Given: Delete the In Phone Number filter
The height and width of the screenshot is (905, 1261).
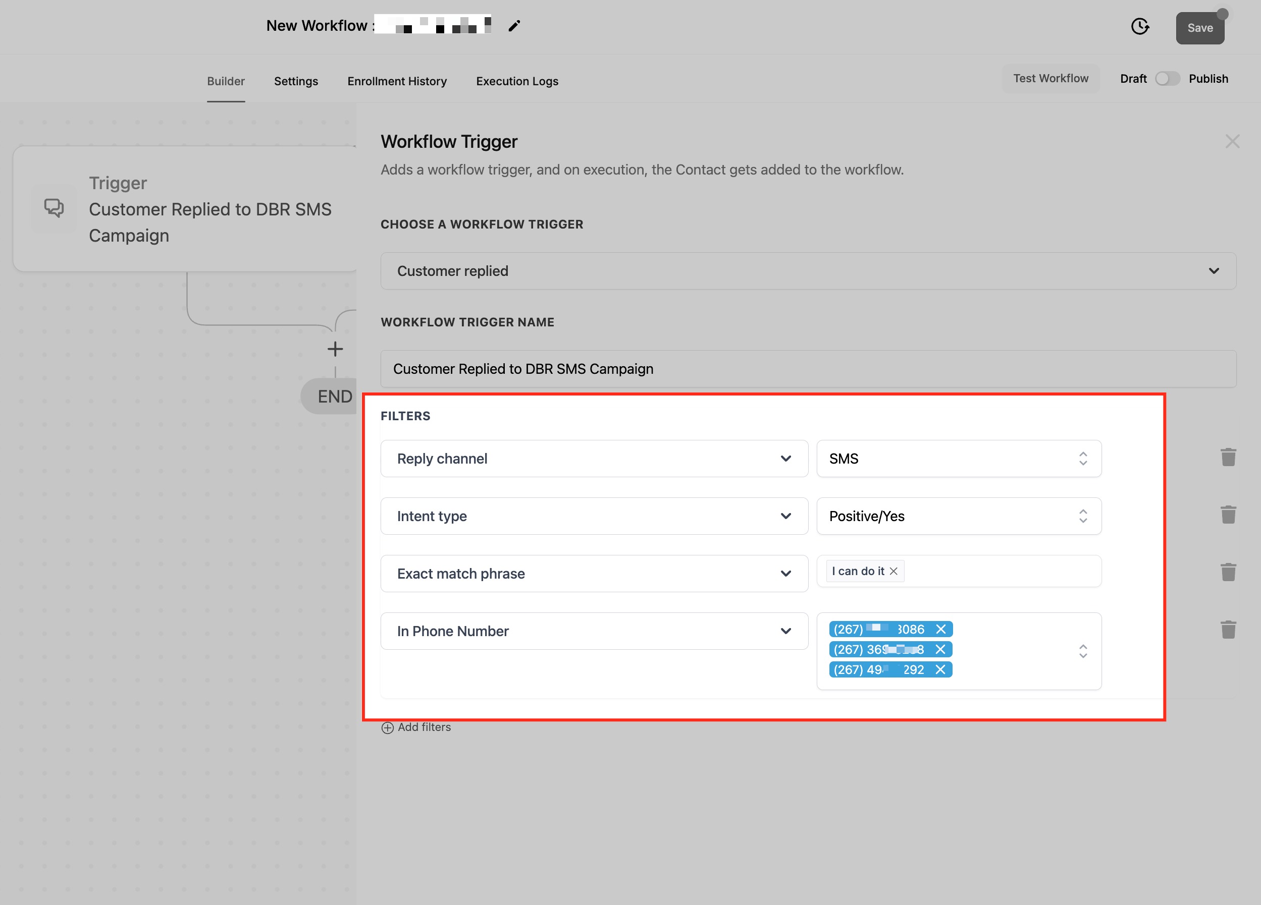Looking at the screenshot, I should [x=1228, y=630].
